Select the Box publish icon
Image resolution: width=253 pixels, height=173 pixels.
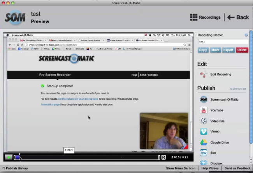click(204, 153)
